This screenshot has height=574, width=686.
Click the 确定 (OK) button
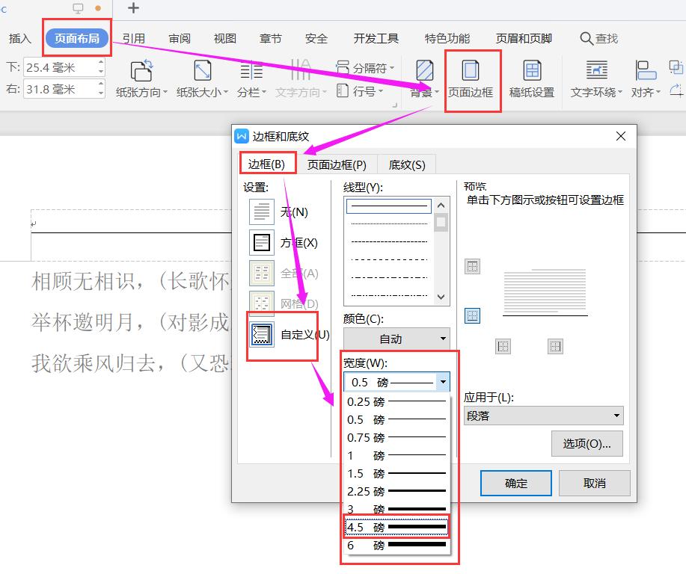pos(515,483)
